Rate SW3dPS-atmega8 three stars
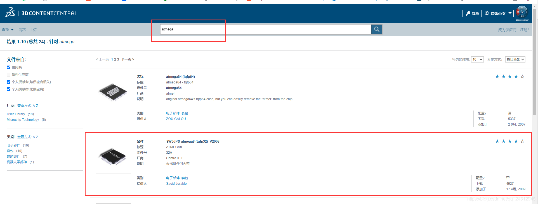Image resolution: width=538 pixels, height=204 pixels. click(510, 141)
